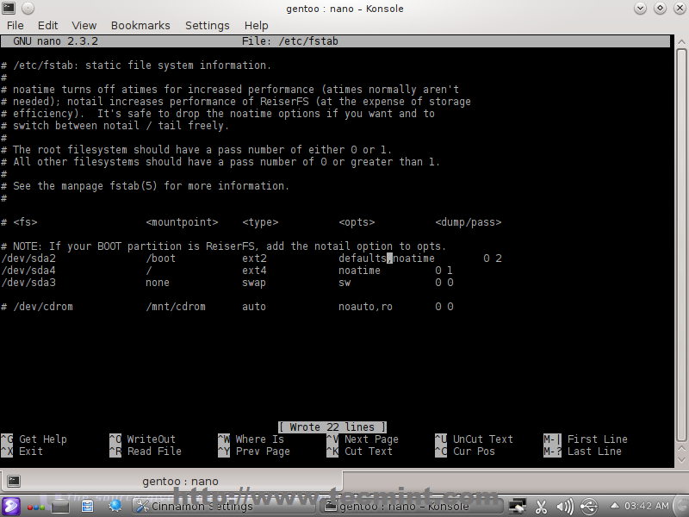Launch the blue globe web browser icon

click(x=115, y=507)
